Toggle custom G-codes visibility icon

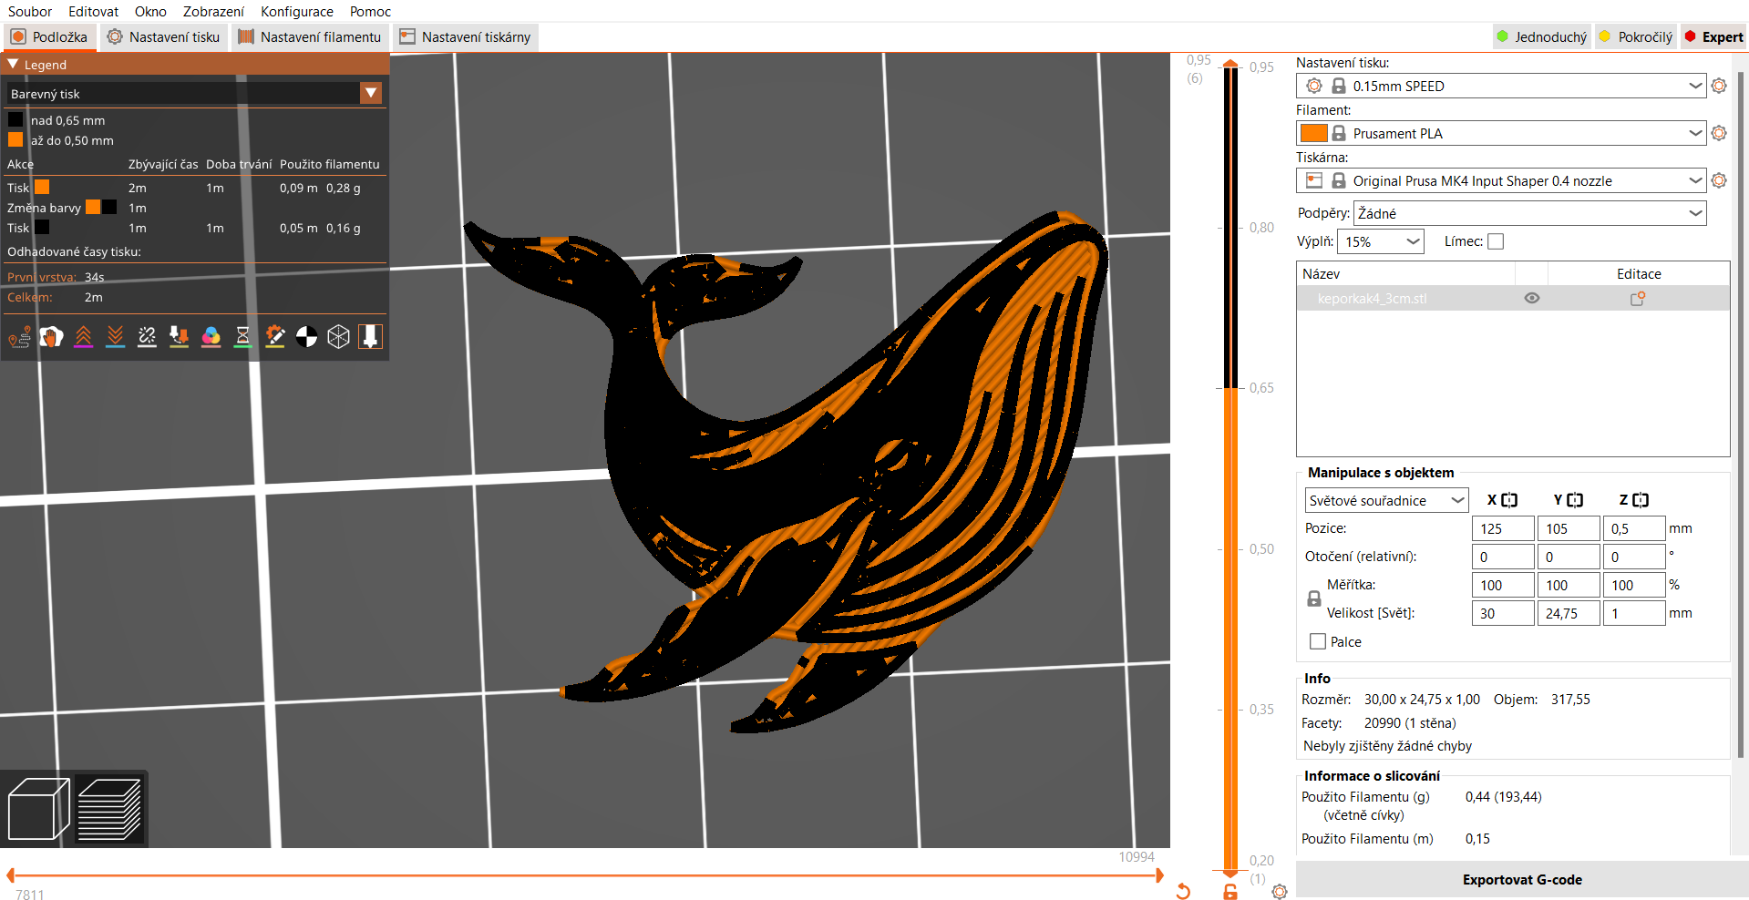(275, 337)
